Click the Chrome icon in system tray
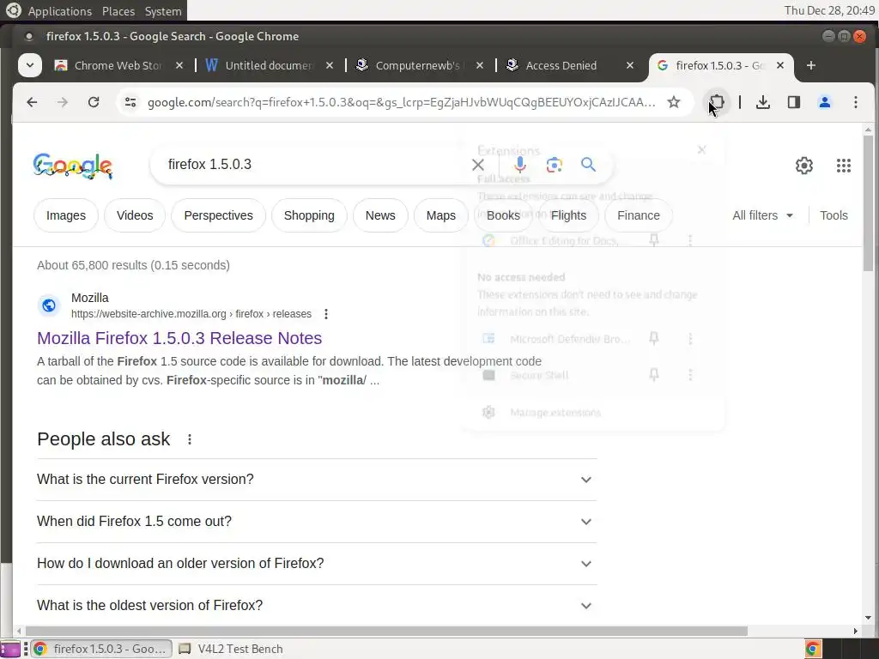879x659 pixels. (x=813, y=649)
